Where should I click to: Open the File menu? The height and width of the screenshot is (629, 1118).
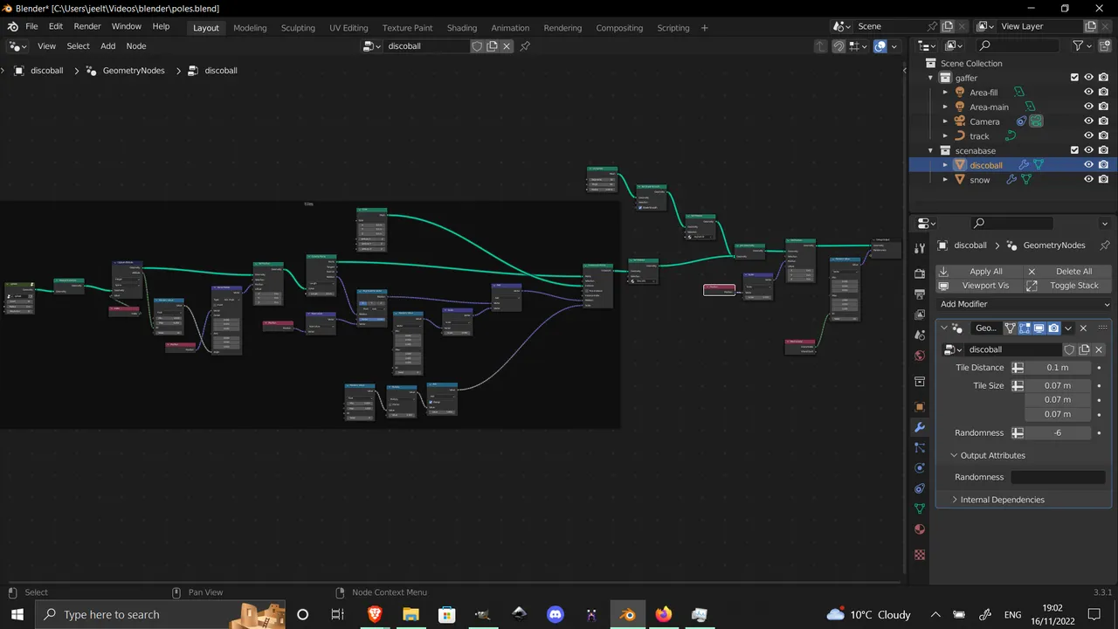(31, 26)
